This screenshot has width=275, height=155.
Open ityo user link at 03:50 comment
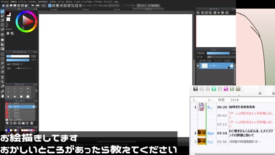click(x=210, y=142)
